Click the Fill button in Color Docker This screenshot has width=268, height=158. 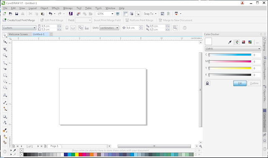coord(240,83)
